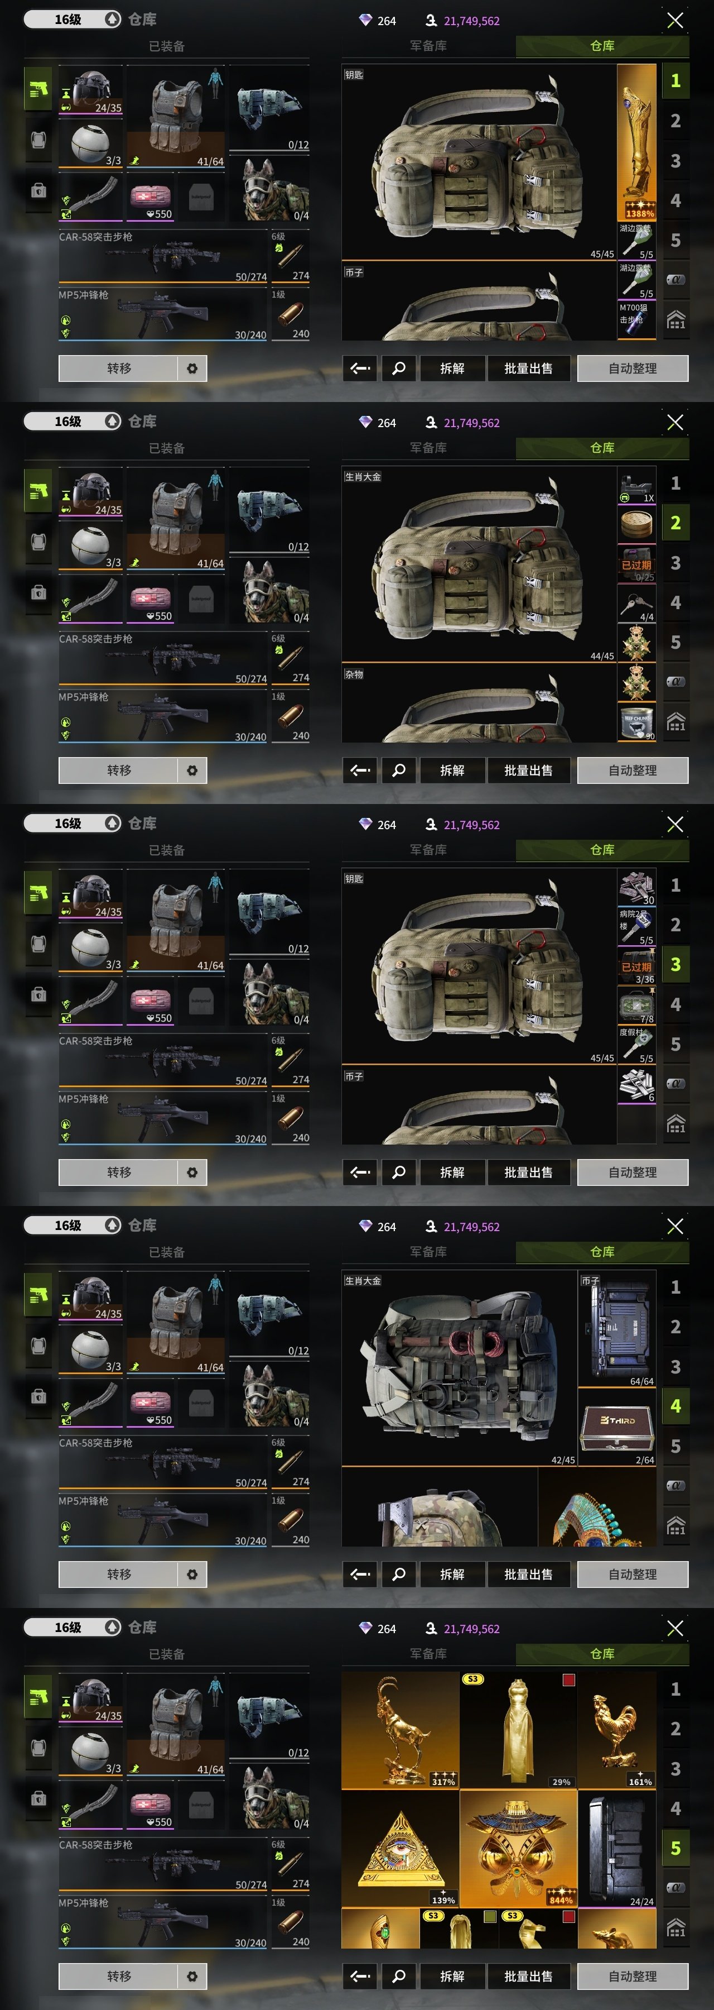
Task: Pick the golden pyramid eye item 139%
Action: point(401,1849)
